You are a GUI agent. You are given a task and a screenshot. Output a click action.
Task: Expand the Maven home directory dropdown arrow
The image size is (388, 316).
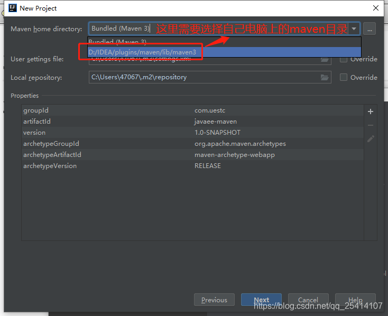click(354, 29)
